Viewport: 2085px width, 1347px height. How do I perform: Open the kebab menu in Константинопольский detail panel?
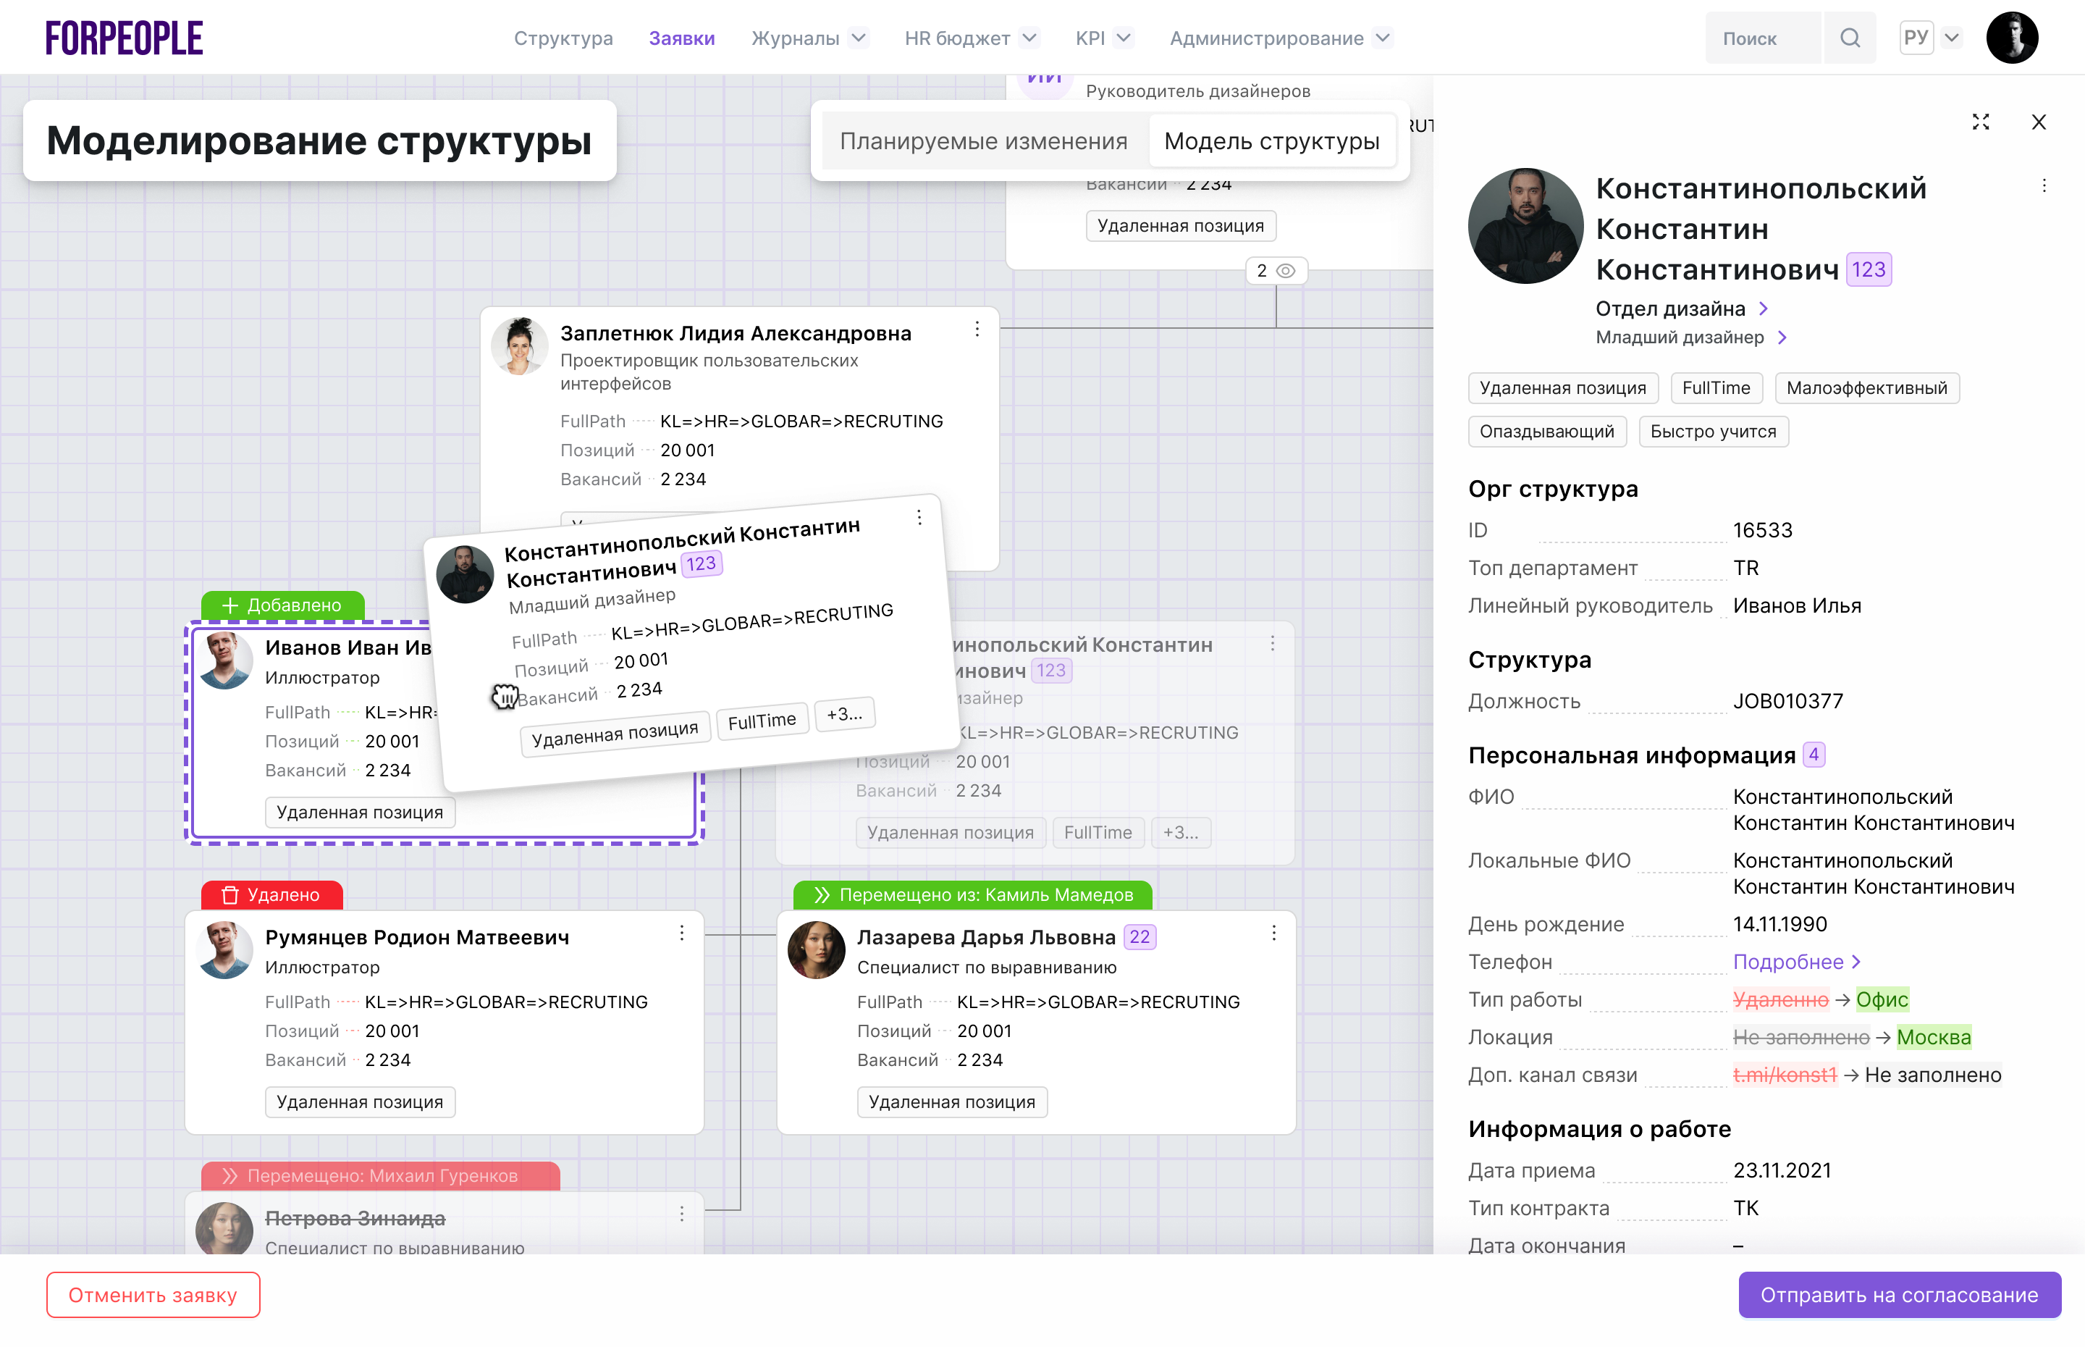[2044, 185]
